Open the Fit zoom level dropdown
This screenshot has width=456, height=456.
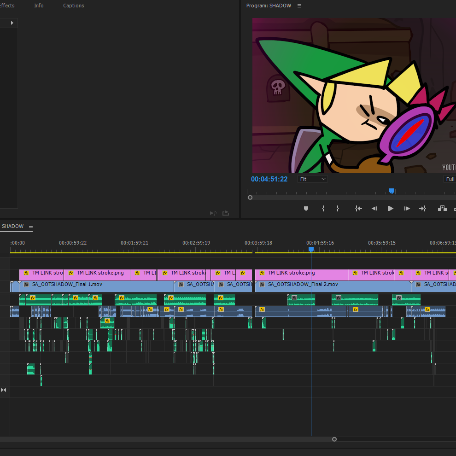[312, 179]
